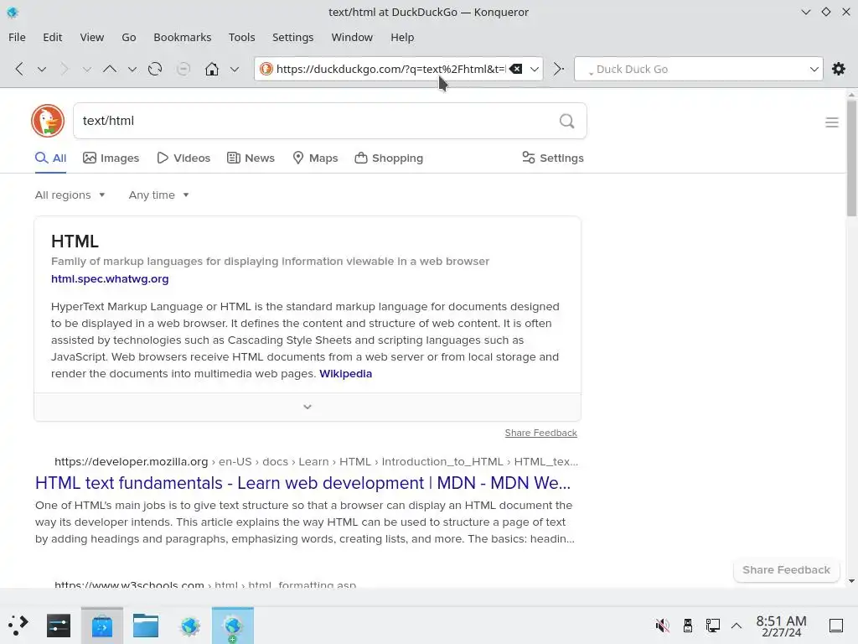Open the File menu

pos(17,37)
